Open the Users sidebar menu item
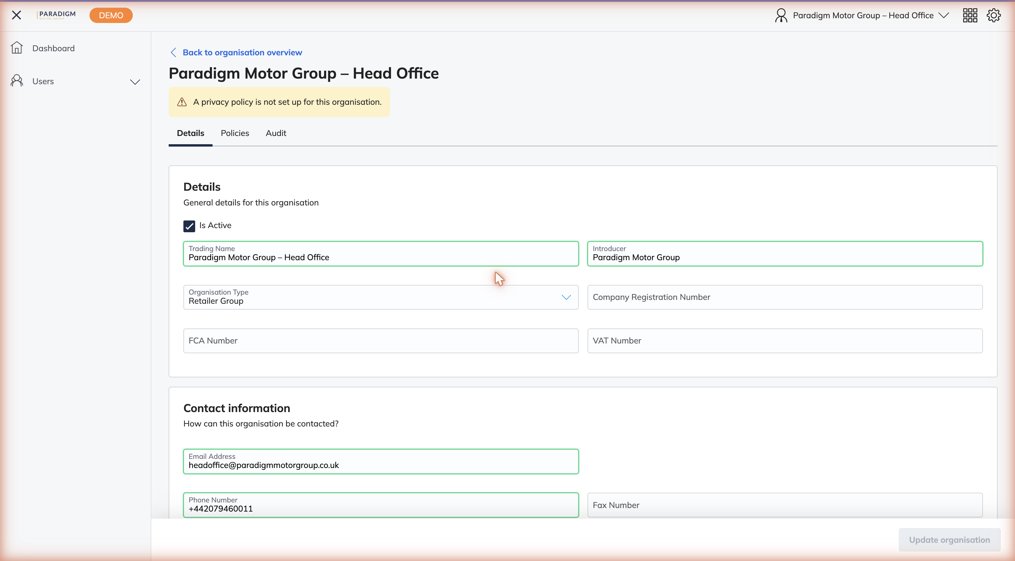This screenshot has width=1015, height=561. (75, 81)
